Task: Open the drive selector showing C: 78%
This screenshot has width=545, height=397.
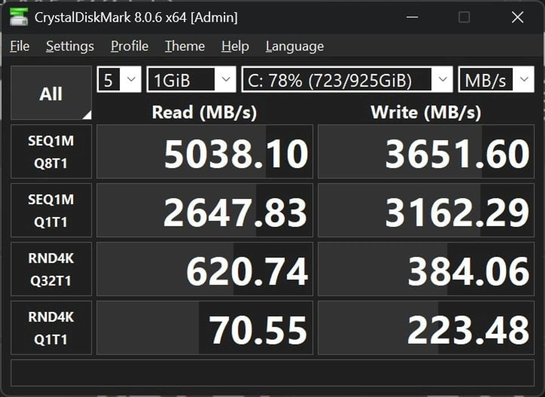Action: point(347,79)
